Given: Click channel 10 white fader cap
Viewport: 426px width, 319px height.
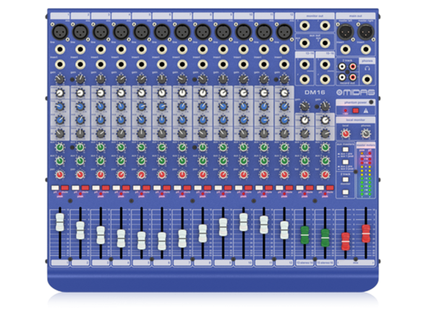Looking at the screenshot, I should 244,222.
